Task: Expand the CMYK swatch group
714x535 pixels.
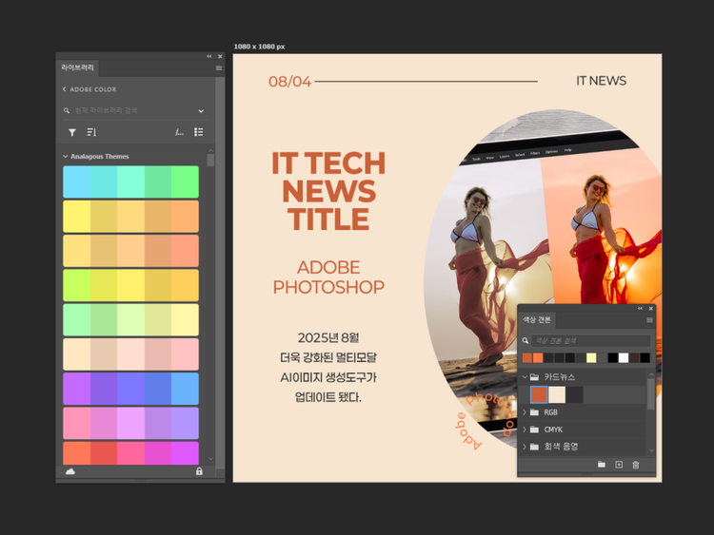Action: (525, 430)
